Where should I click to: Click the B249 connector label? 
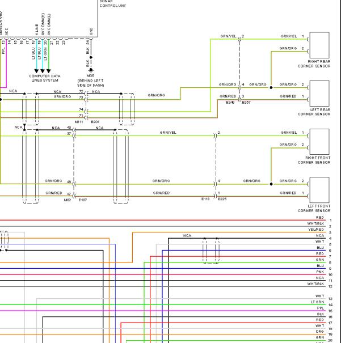(230, 103)
